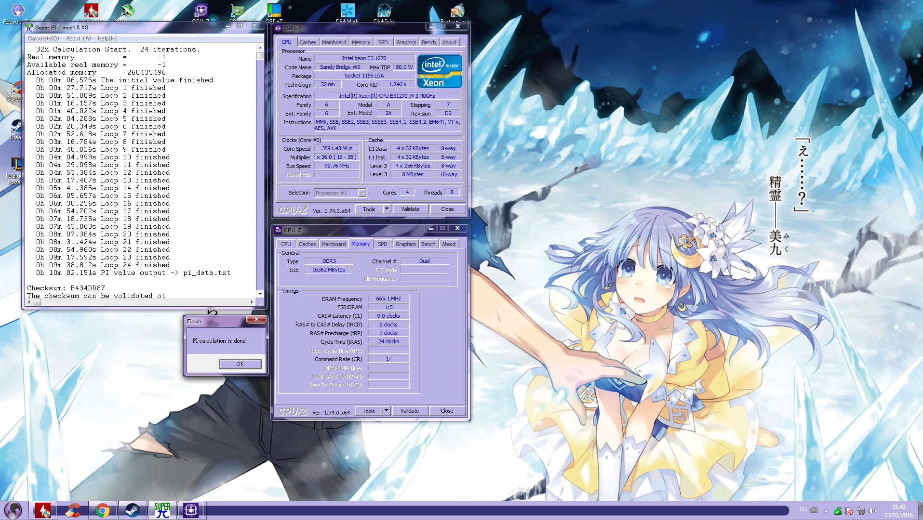
Task: Click the Show Desktop strip by the clock
Action: [920, 510]
